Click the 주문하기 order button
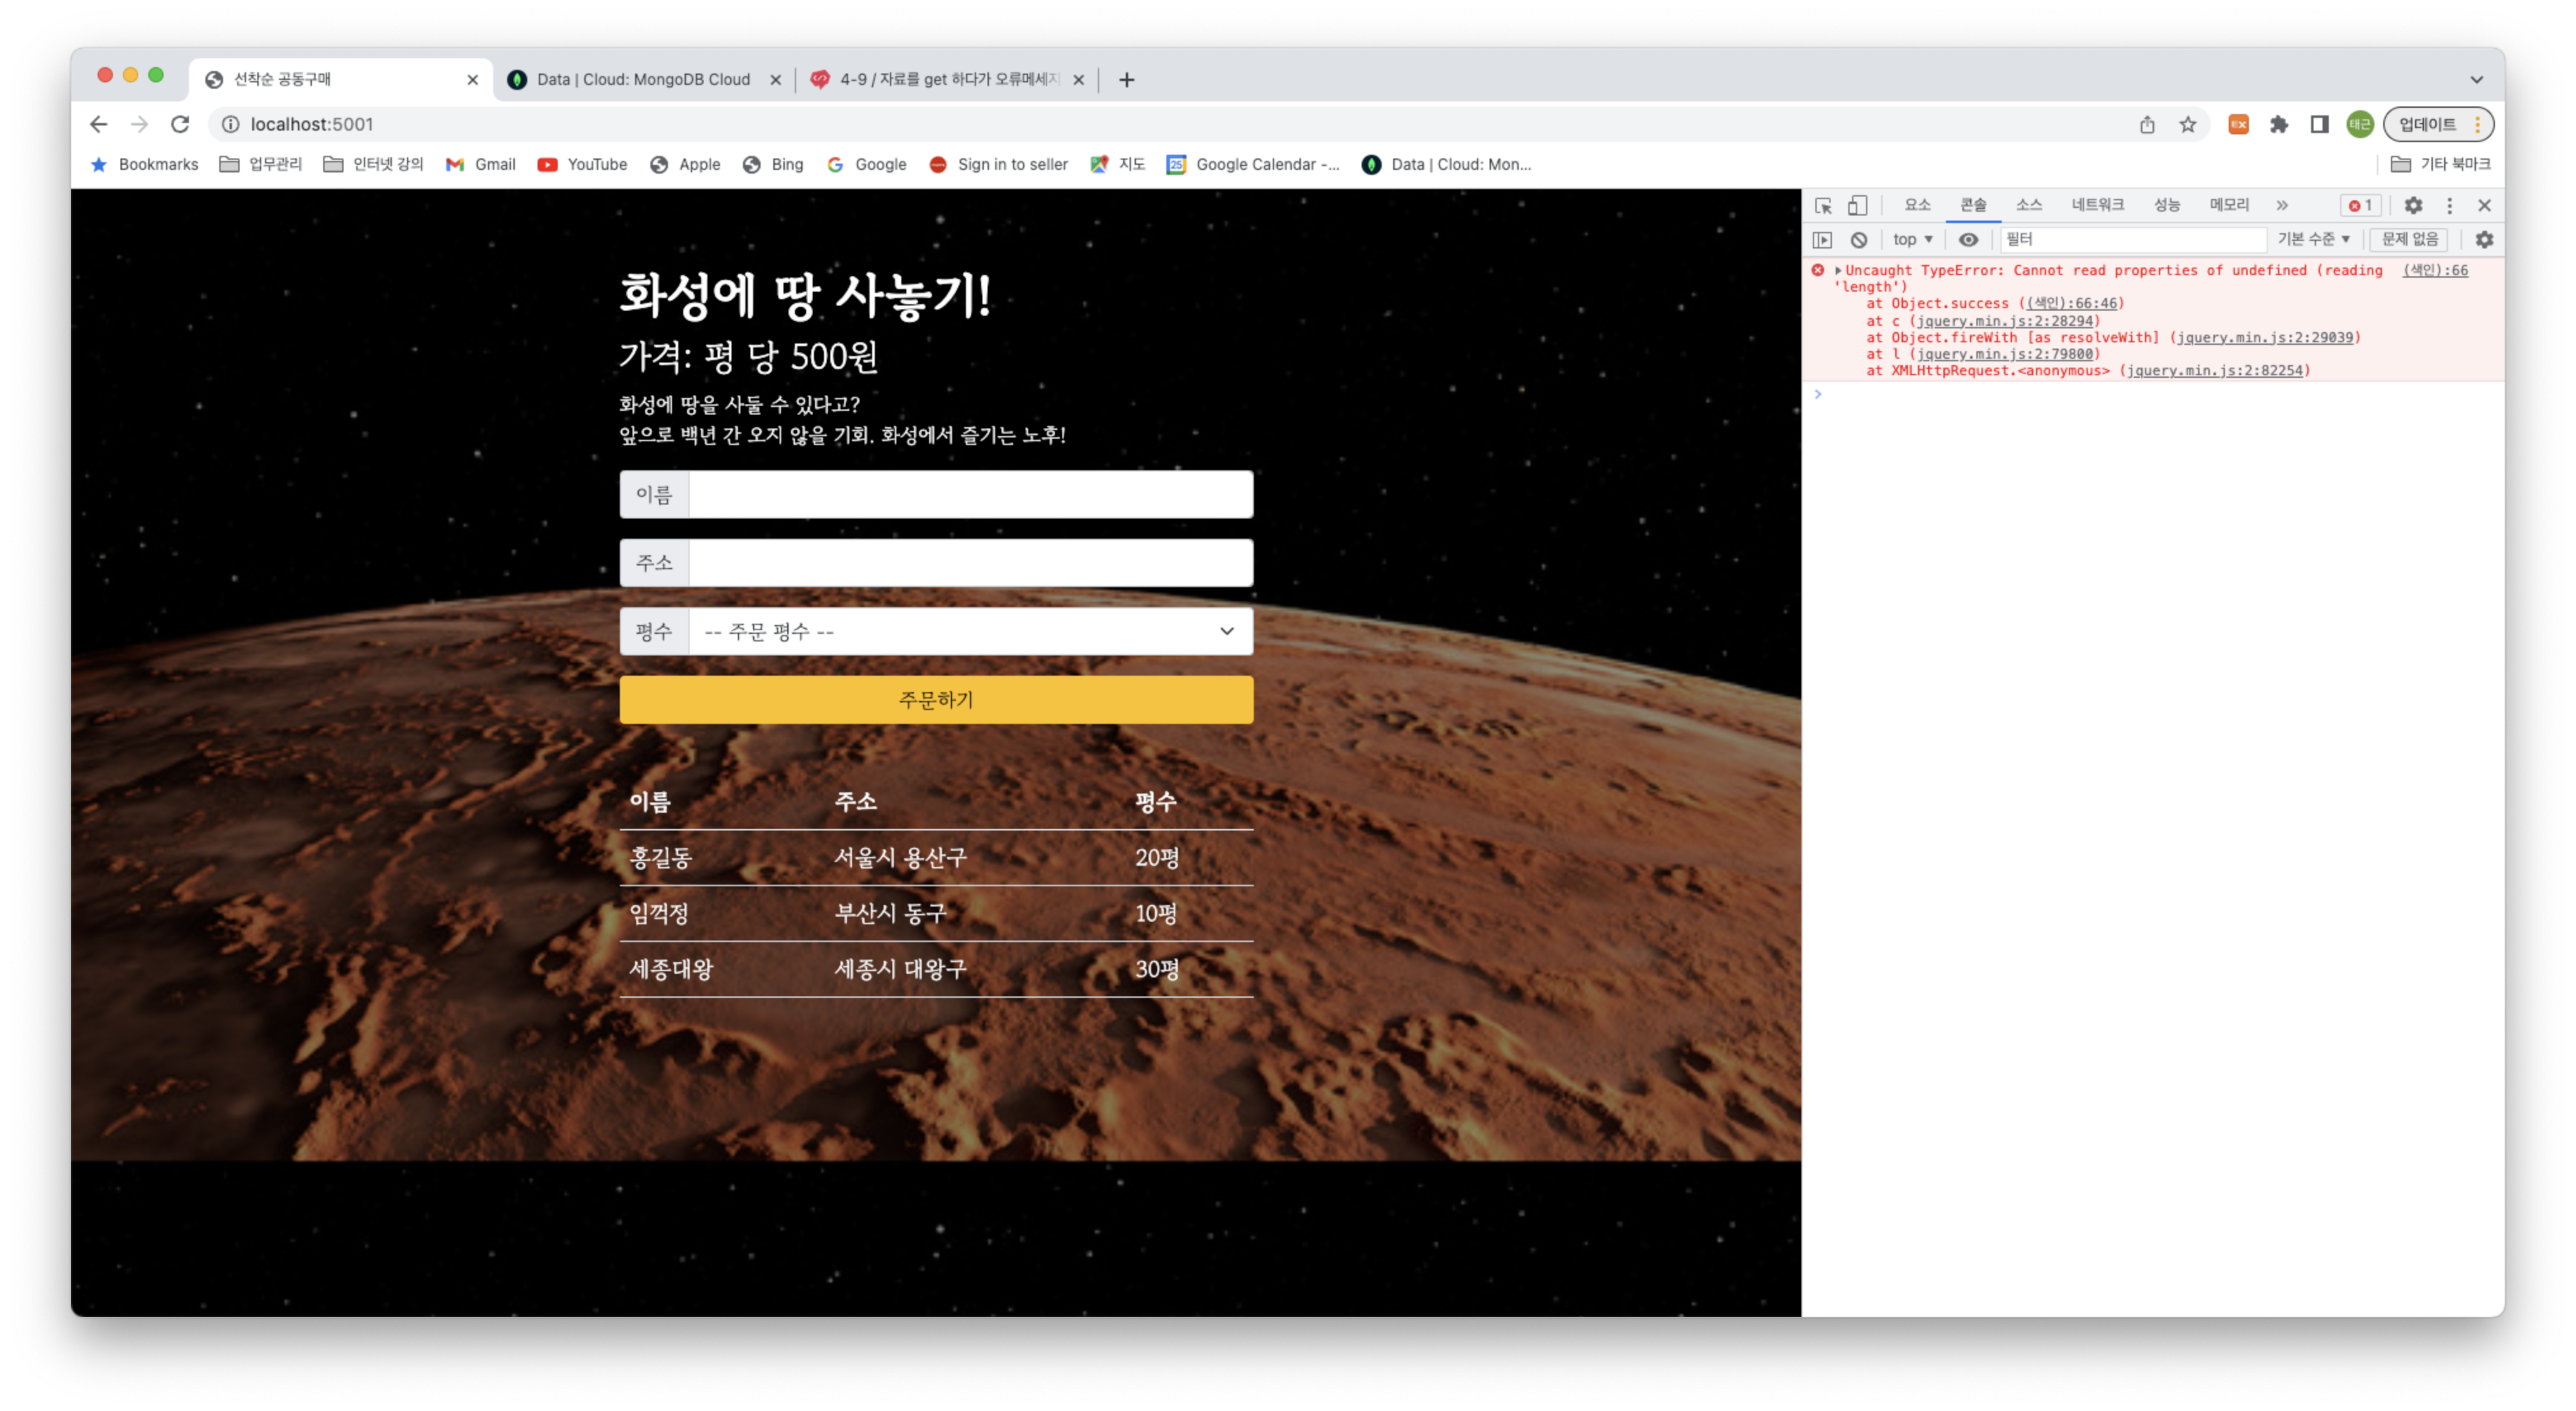 point(935,699)
